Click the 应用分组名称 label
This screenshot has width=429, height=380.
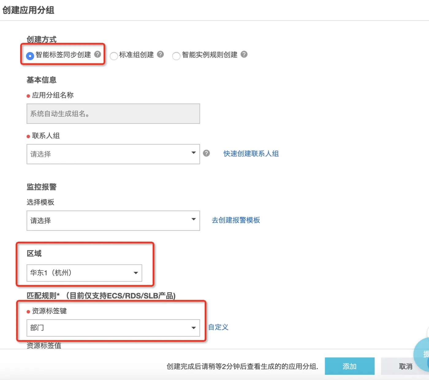(53, 95)
